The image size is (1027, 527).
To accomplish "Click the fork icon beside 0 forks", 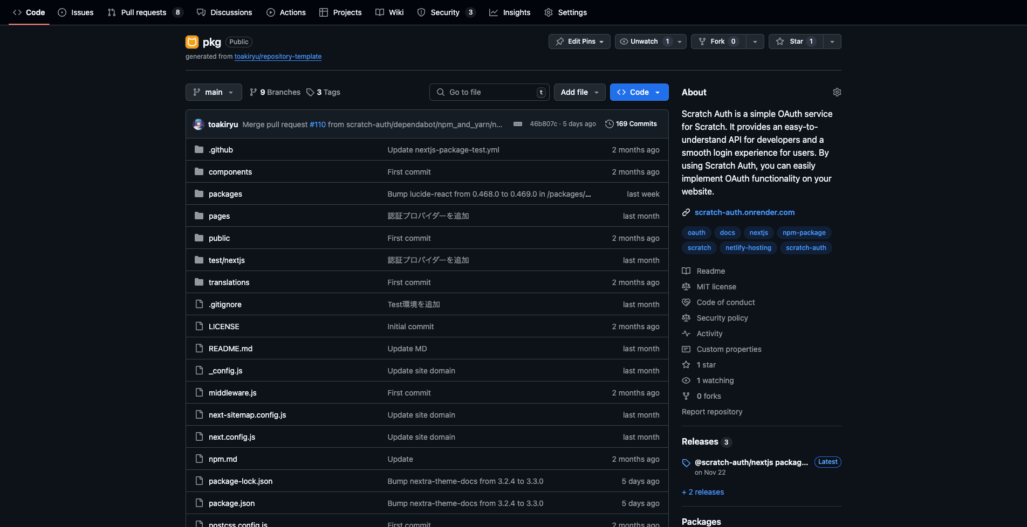I will click(686, 396).
